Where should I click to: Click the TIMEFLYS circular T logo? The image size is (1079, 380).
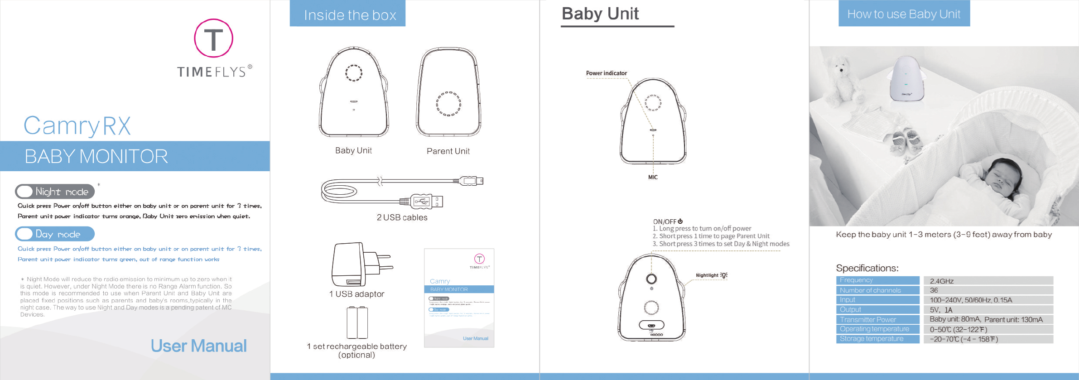point(213,38)
